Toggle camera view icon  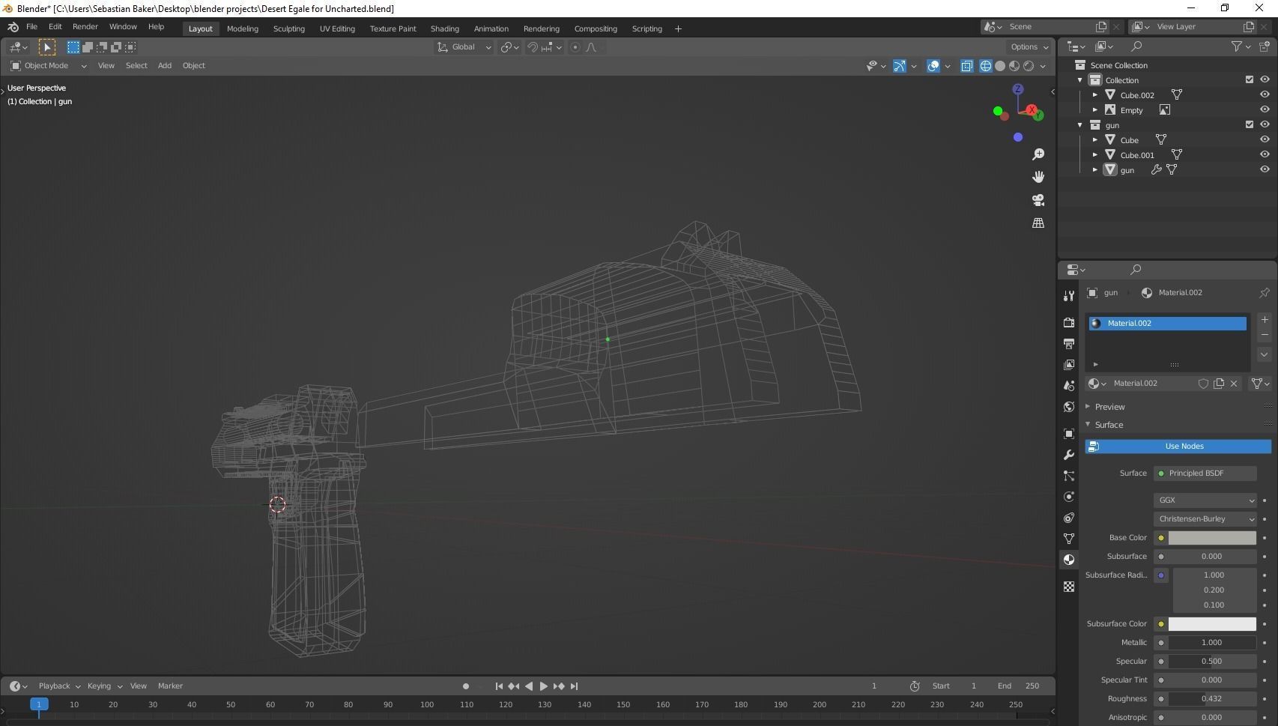click(1038, 200)
